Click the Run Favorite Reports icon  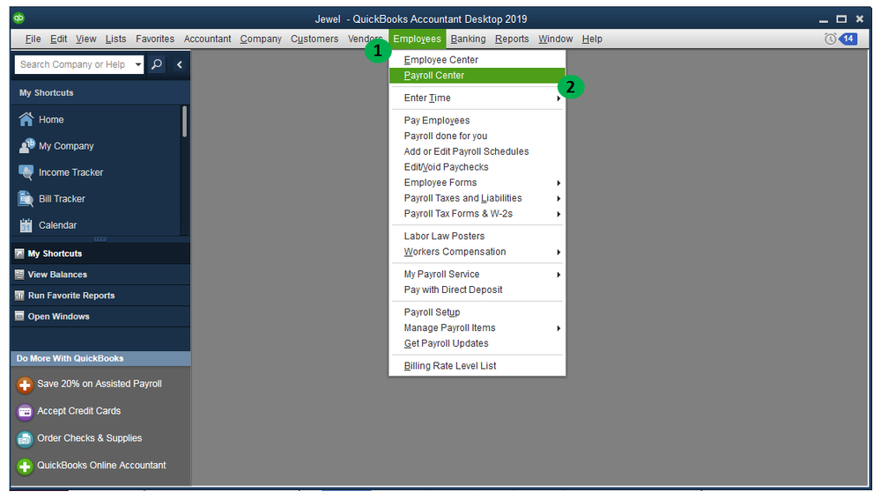click(x=19, y=296)
